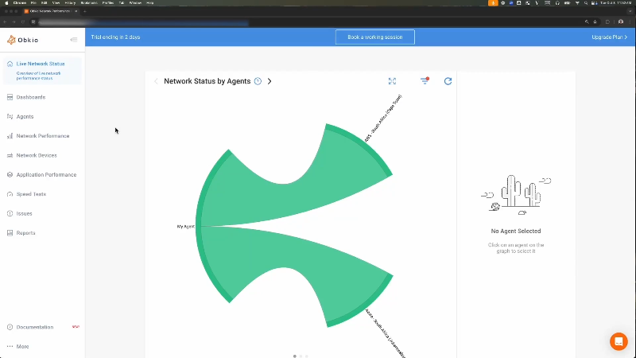Viewport: 636px width, 358px height.
Task: Open the Documentation link
Action: (35, 327)
